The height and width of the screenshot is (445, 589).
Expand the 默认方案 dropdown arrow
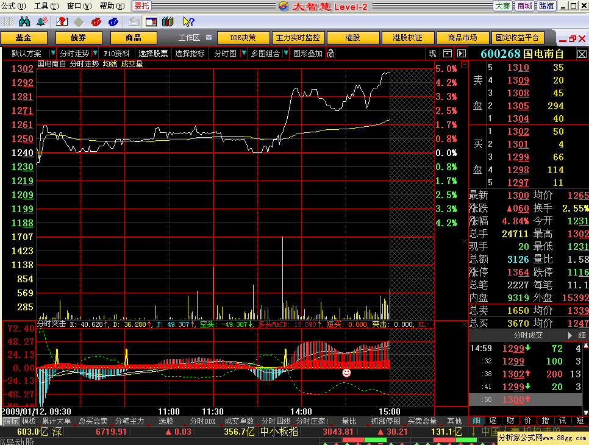pos(52,53)
